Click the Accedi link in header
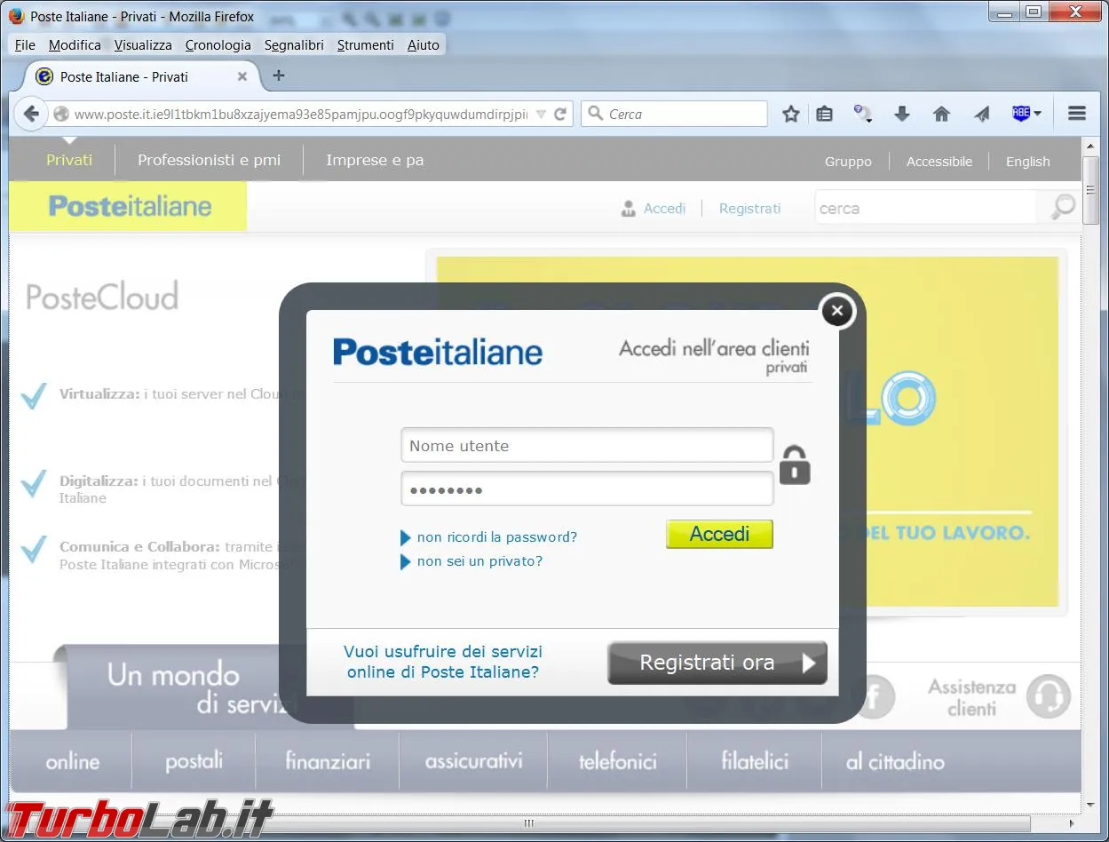This screenshot has height=842, width=1109. (x=664, y=209)
